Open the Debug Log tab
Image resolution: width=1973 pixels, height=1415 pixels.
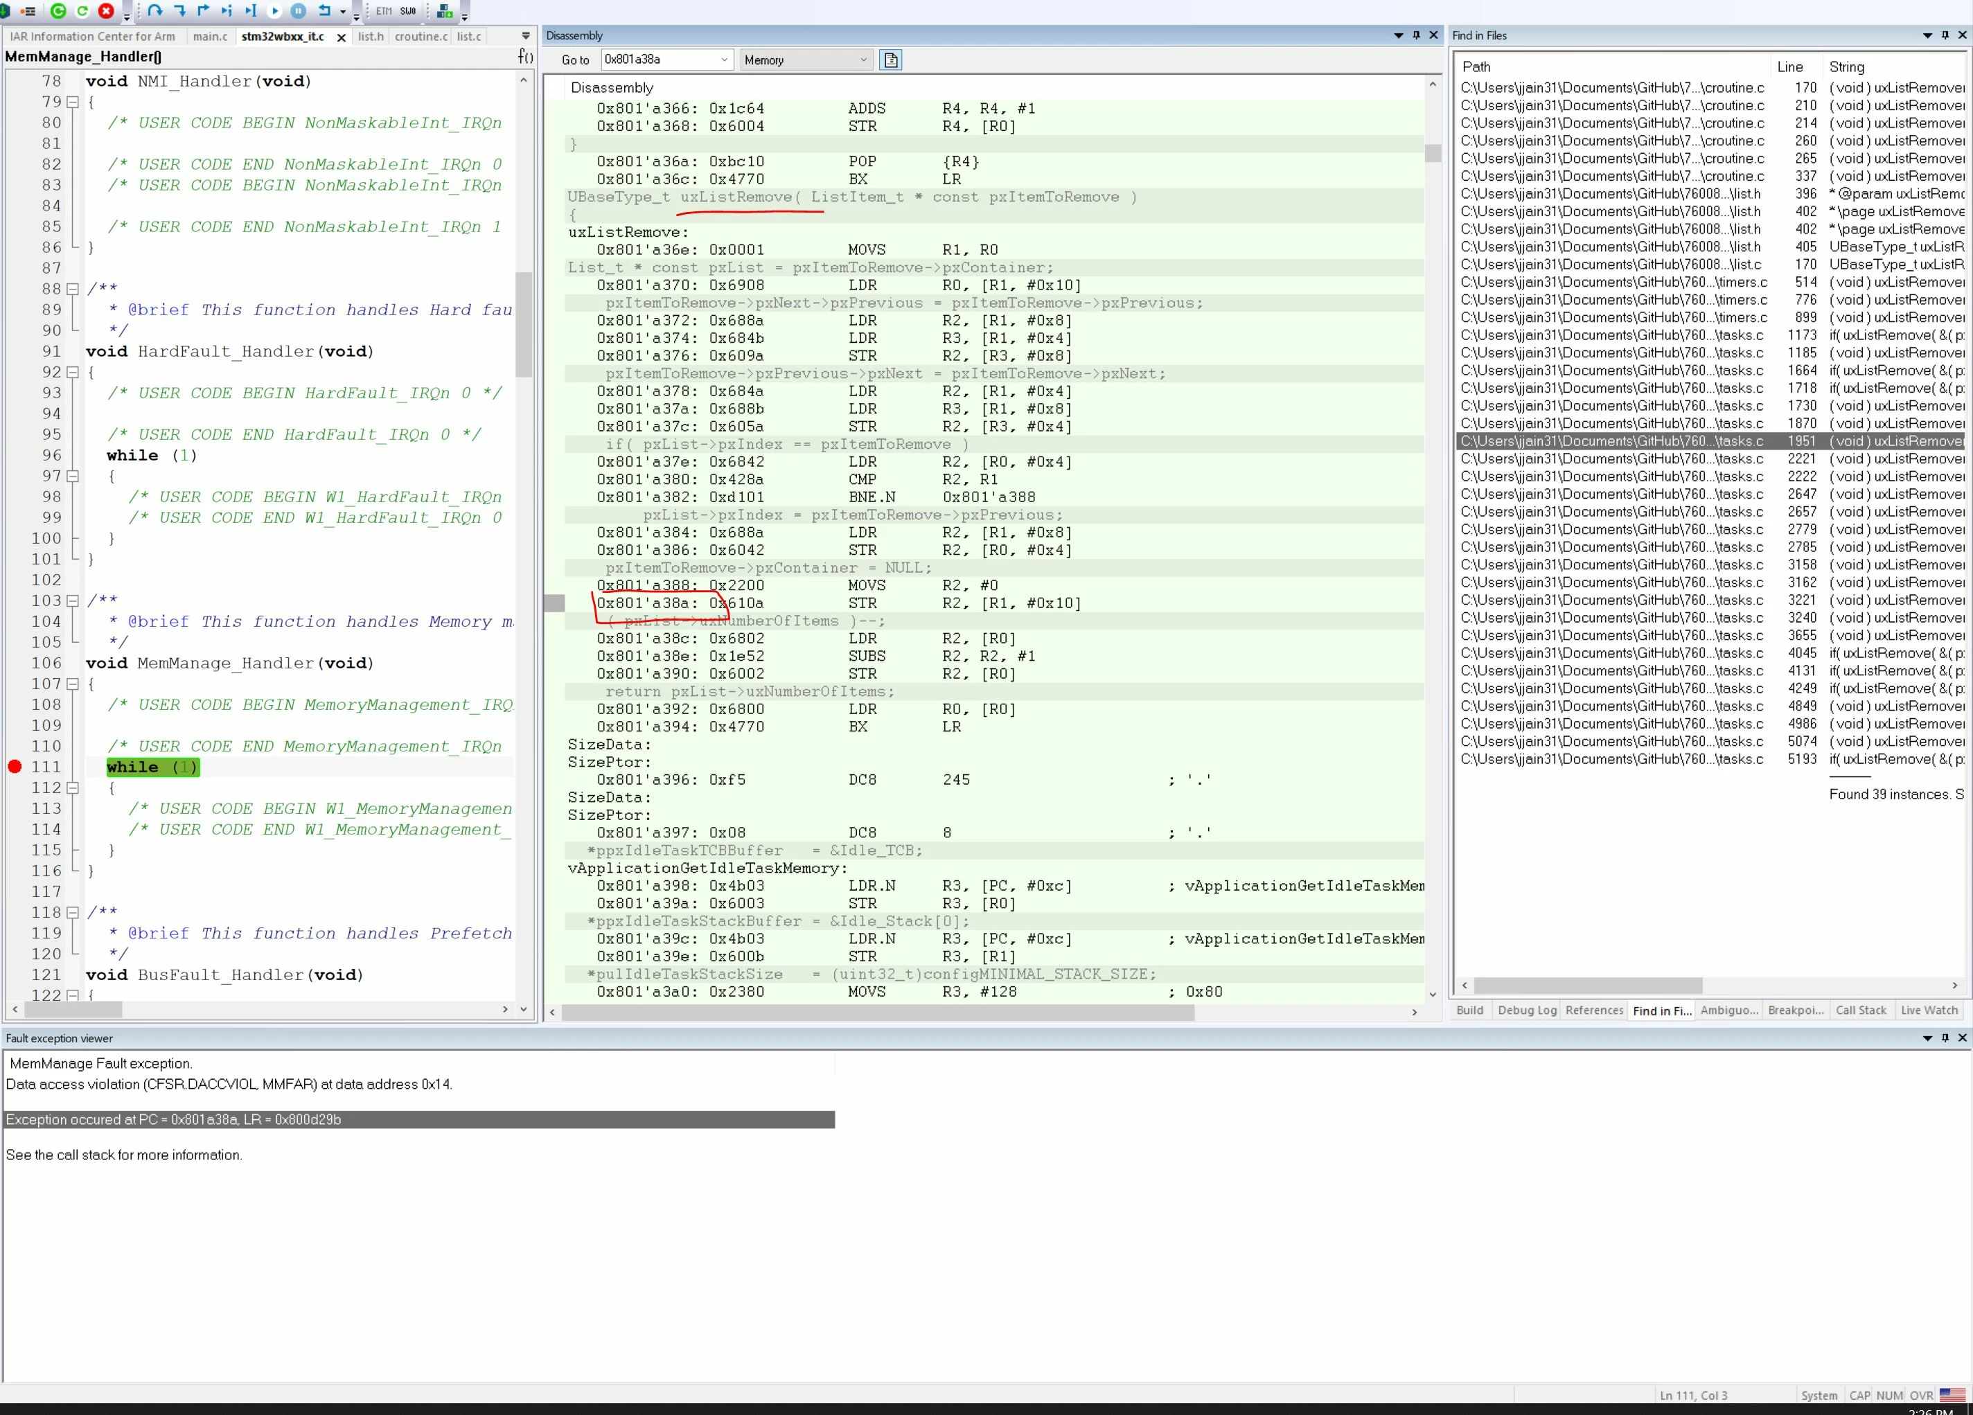1527,1010
